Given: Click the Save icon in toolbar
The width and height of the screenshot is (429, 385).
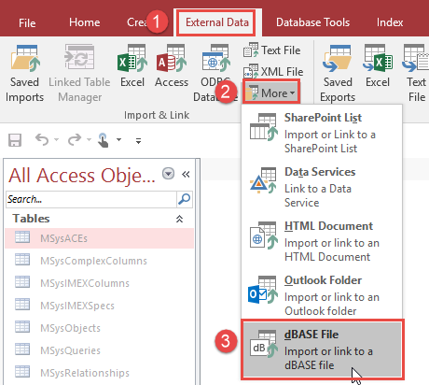Looking at the screenshot, I should (x=15, y=140).
